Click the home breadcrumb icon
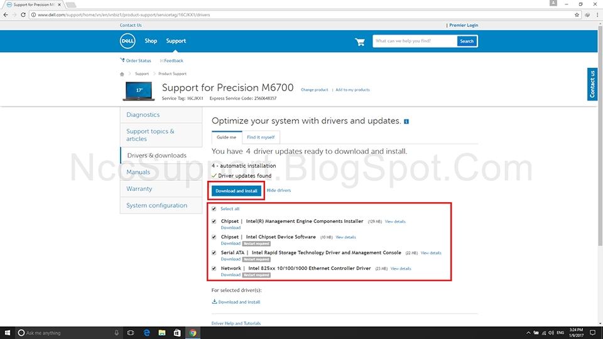 (122, 74)
